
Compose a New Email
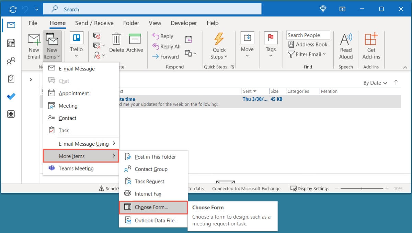click(x=33, y=45)
